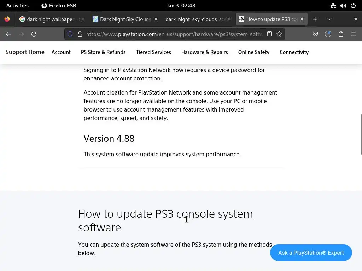Bookmark this page with the star

coord(279,34)
